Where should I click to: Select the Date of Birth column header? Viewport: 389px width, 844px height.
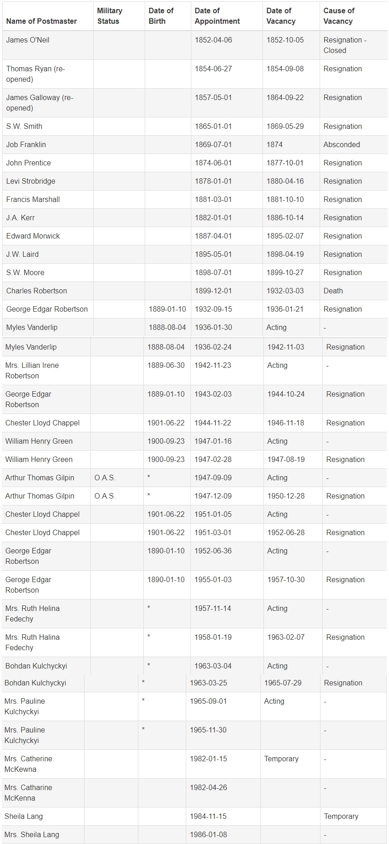click(x=161, y=16)
